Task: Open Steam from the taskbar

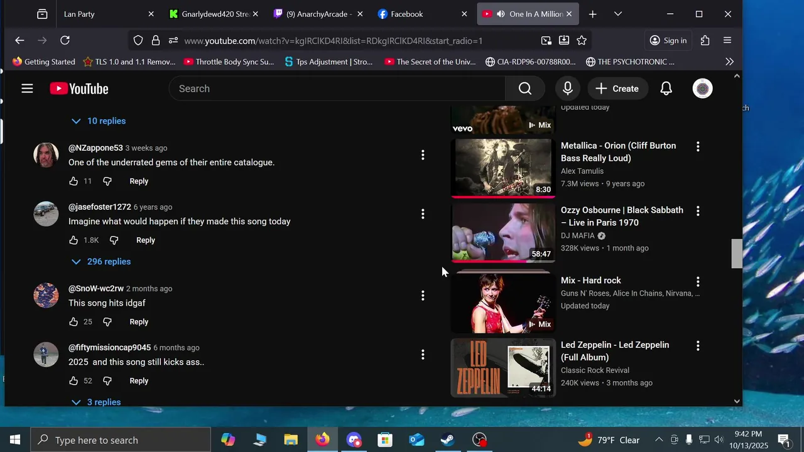Action: coord(447,439)
